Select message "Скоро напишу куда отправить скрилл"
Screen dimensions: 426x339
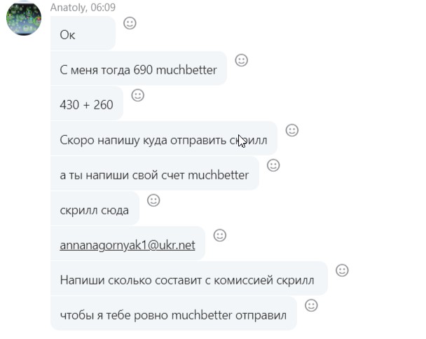164,138
